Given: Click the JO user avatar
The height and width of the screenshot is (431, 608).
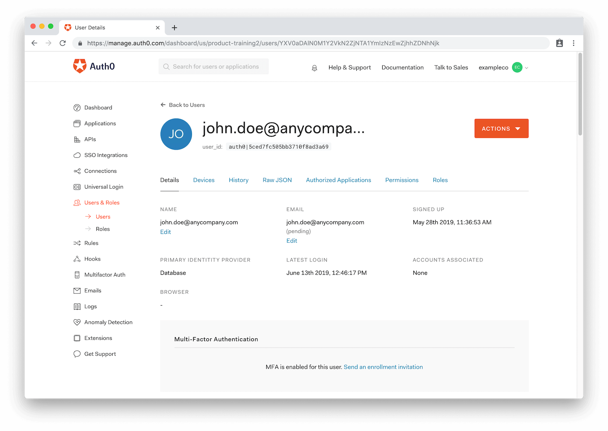Looking at the screenshot, I should point(176,134).
